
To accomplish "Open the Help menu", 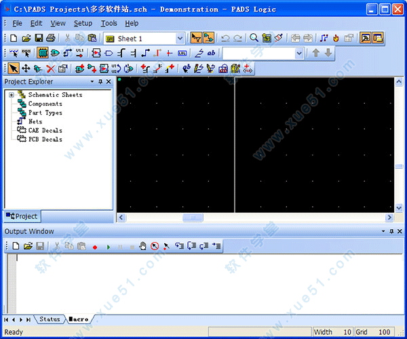I will [132, 23].
